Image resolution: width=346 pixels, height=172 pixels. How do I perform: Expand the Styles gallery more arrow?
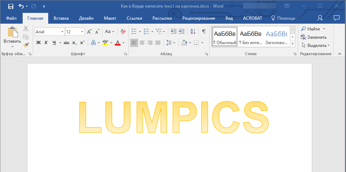tap(292, 44)
